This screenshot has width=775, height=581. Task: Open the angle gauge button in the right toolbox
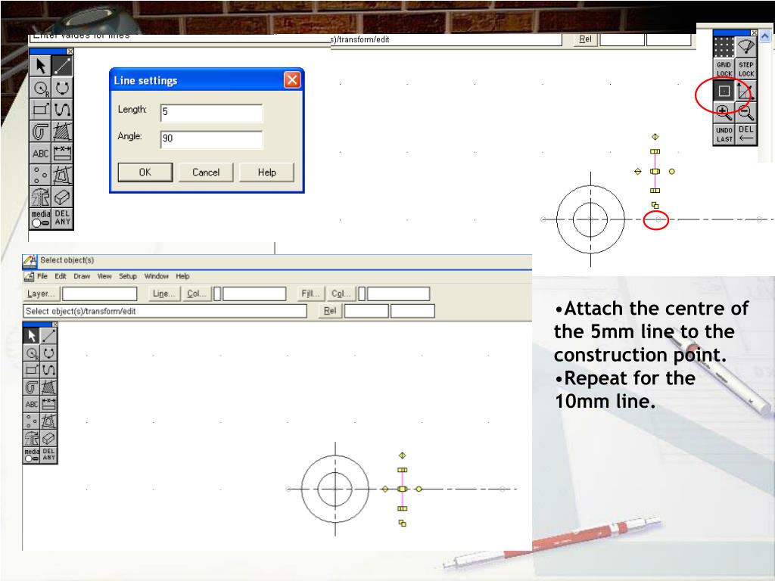745,48
